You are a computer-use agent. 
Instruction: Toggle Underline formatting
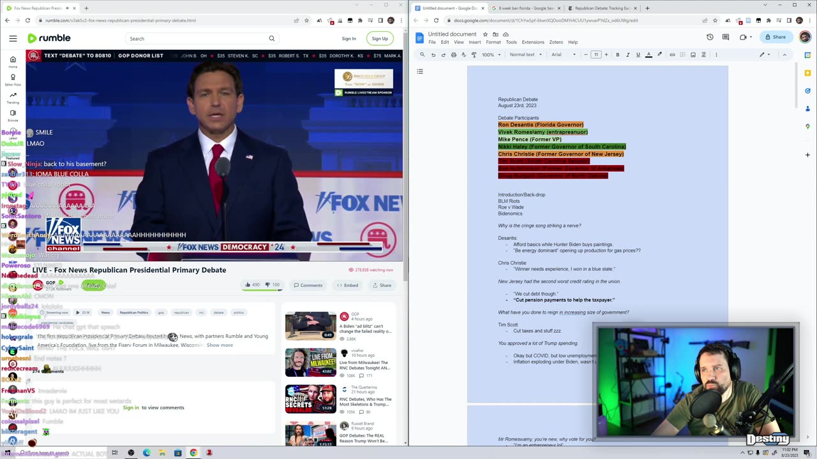(x=638, y=55)
